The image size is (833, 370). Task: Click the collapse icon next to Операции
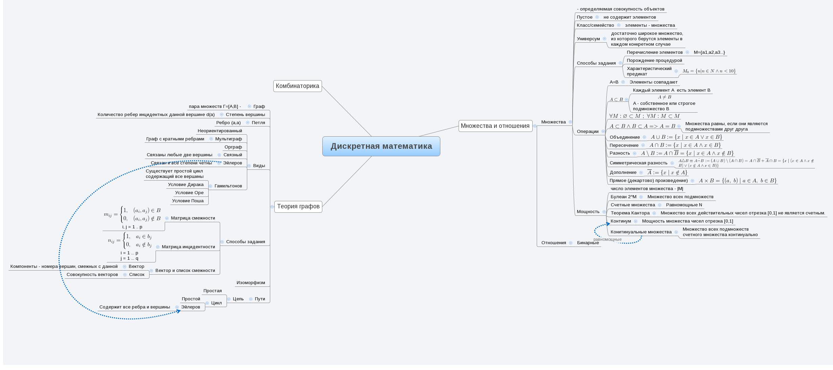(x=603, y=131)
